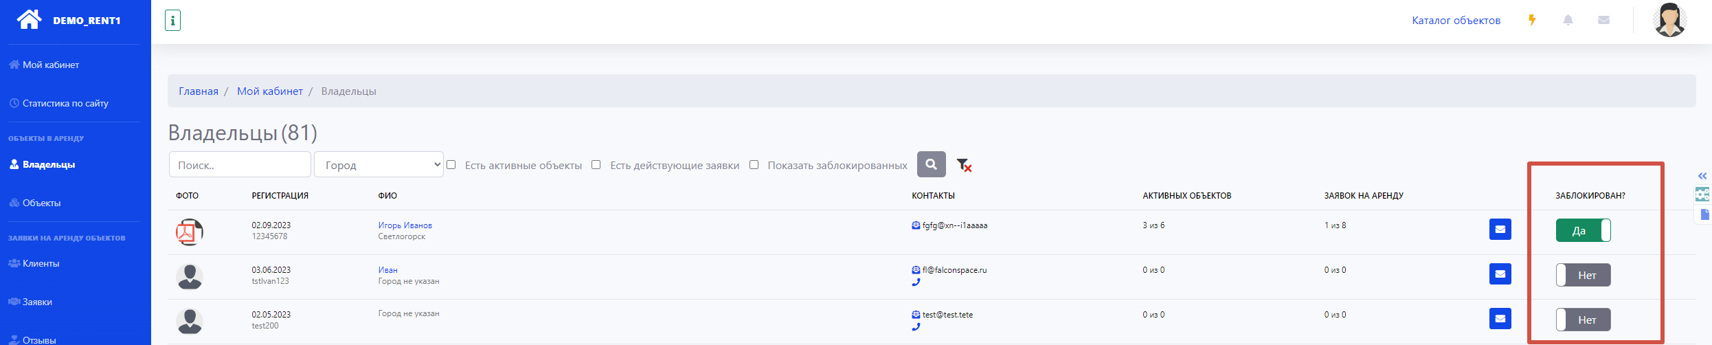Open notifications bell icon
Image resolution: width=1712 pixels, height=345 pixels.
tap(1568, 20)
